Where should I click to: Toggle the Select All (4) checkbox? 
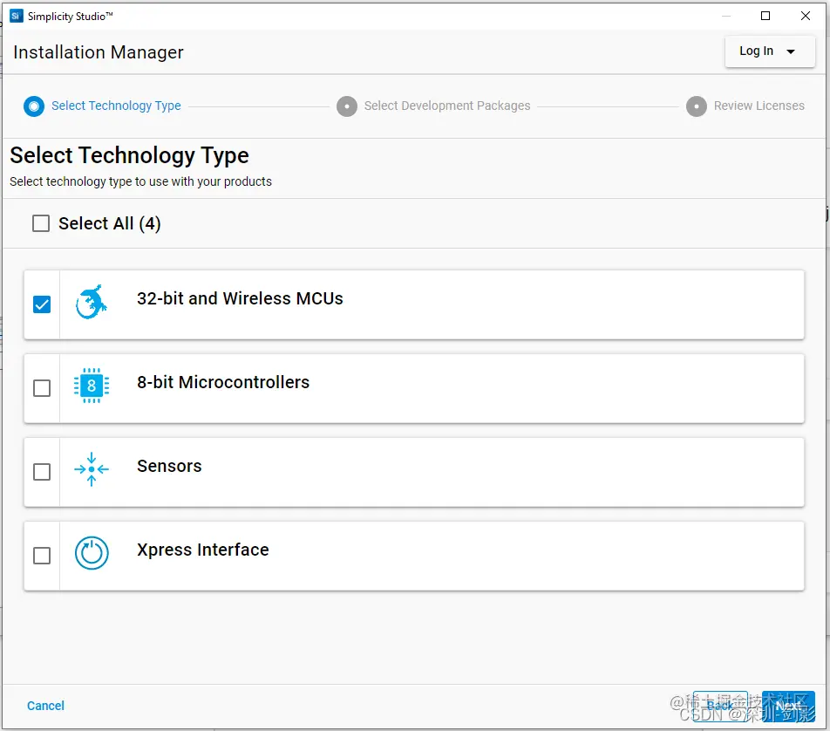pyautogui.click(x=41, y=224)
